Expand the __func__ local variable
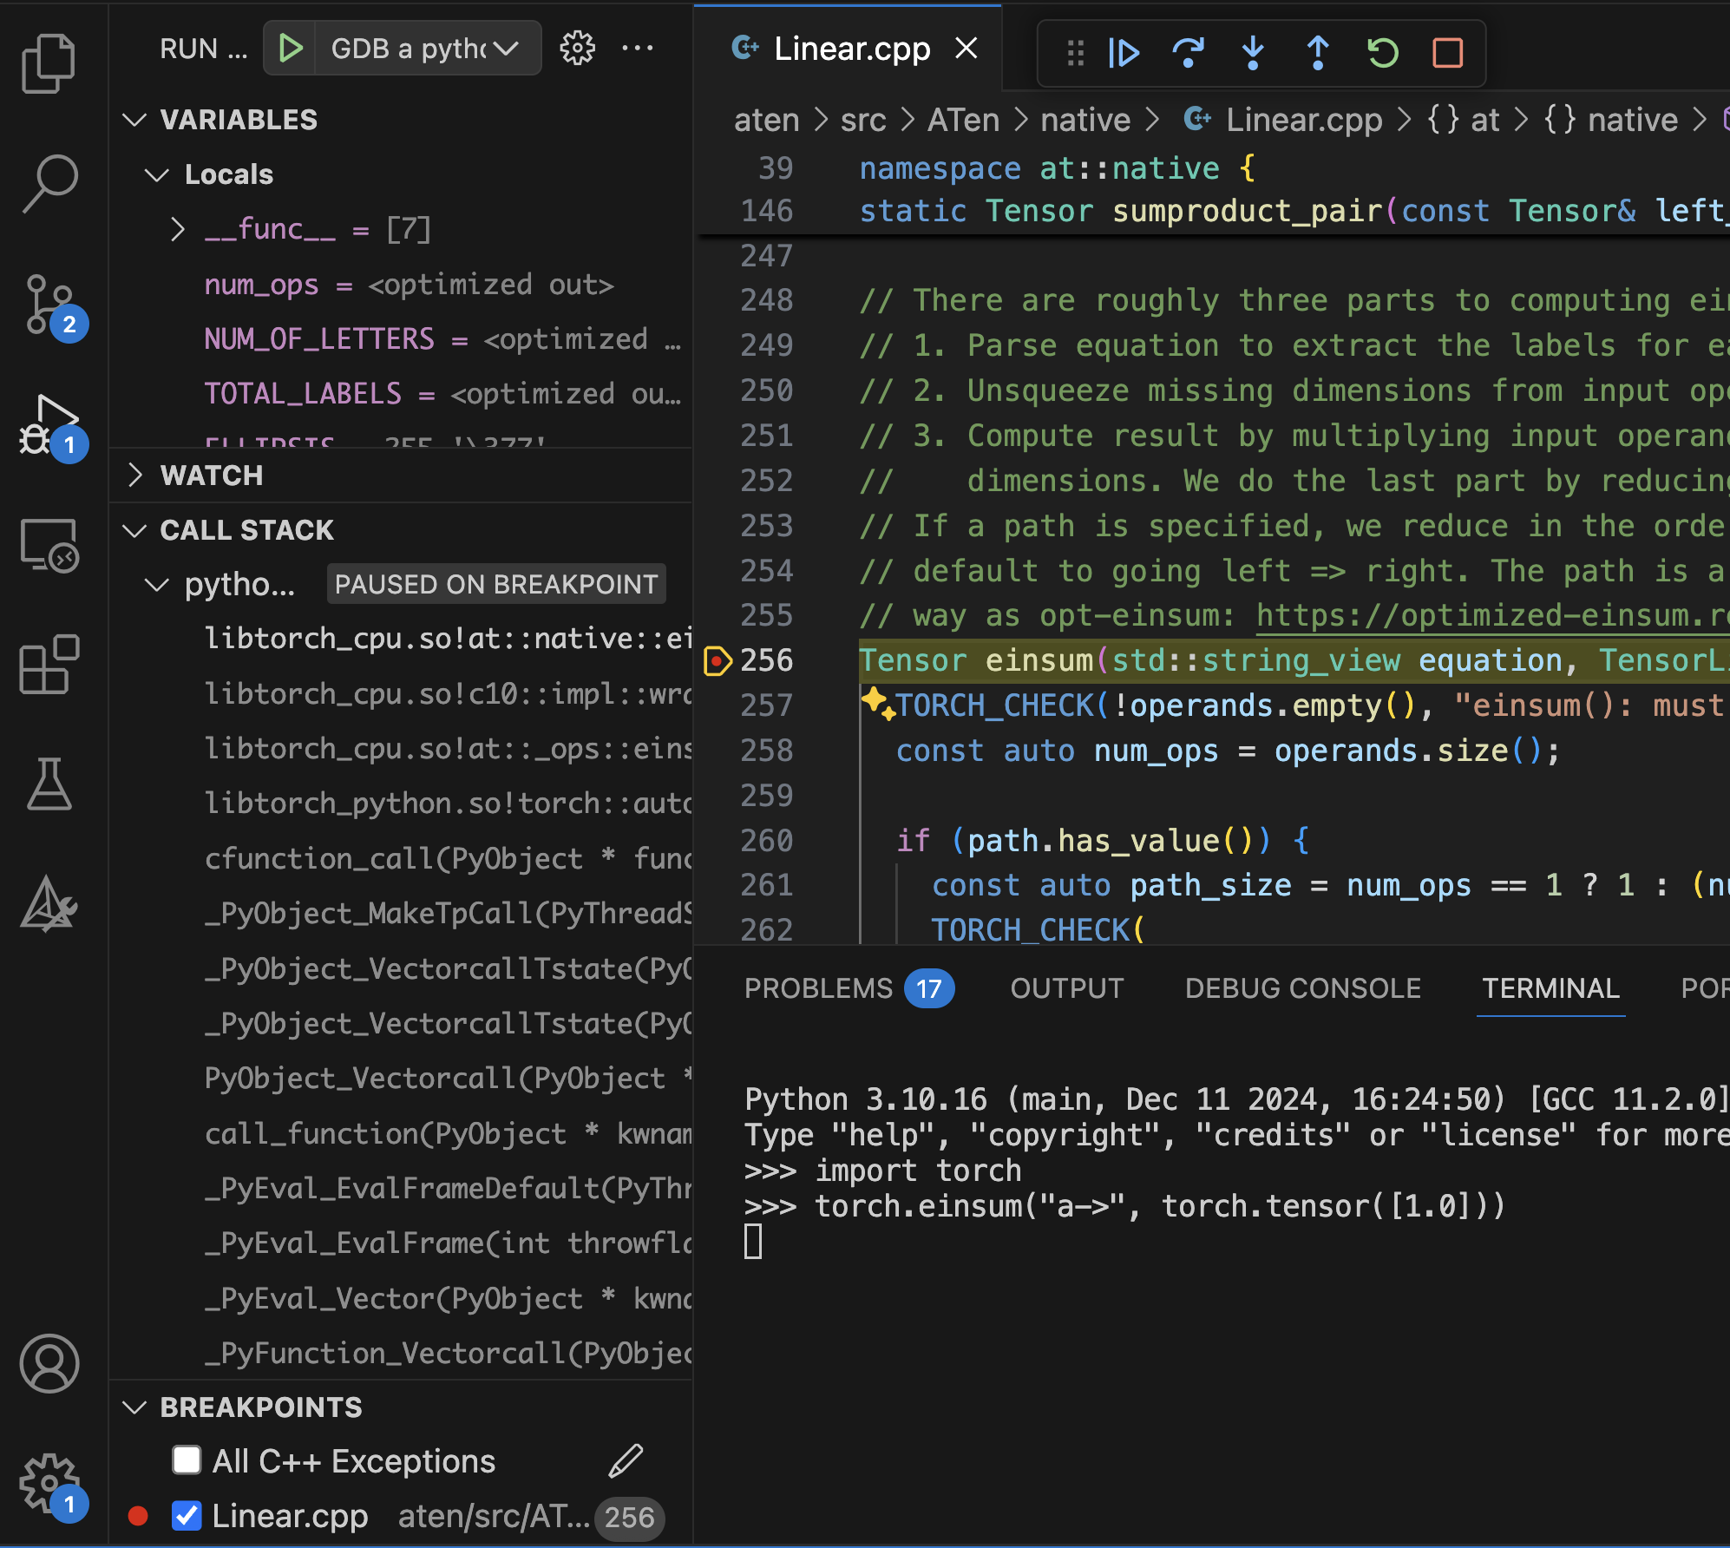Screen dimensions: 1730x1548 pyautogui.click(x=178, y=229)
